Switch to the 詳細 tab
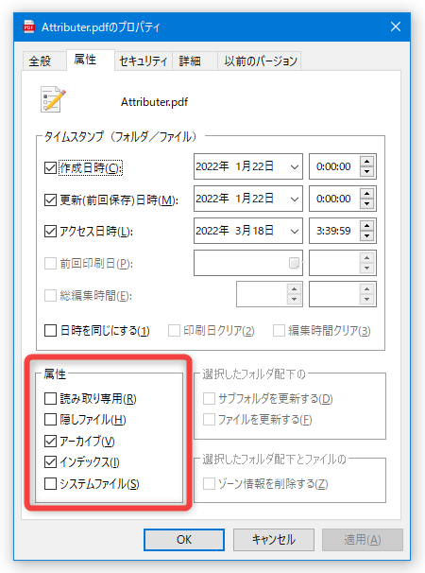 [195, 61]
